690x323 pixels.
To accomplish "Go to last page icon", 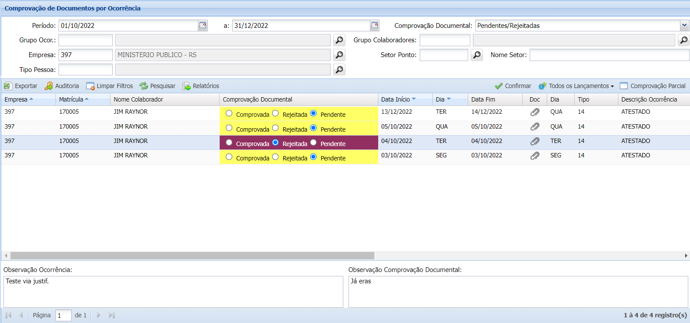I will [x=112, y=315].
